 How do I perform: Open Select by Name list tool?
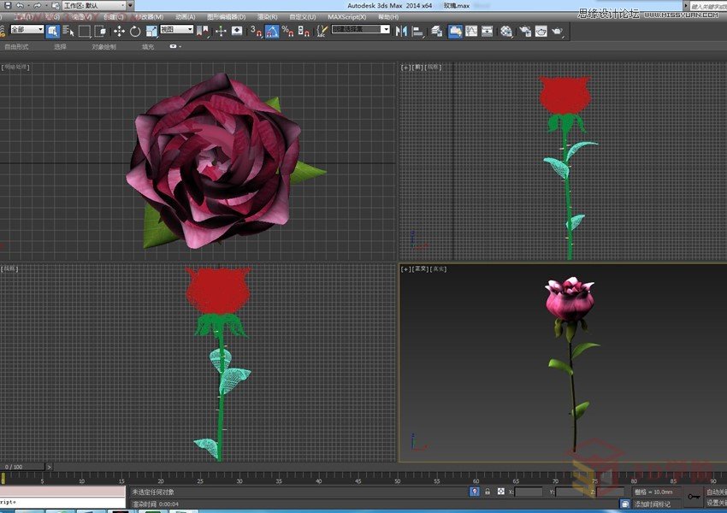[68, 32]
